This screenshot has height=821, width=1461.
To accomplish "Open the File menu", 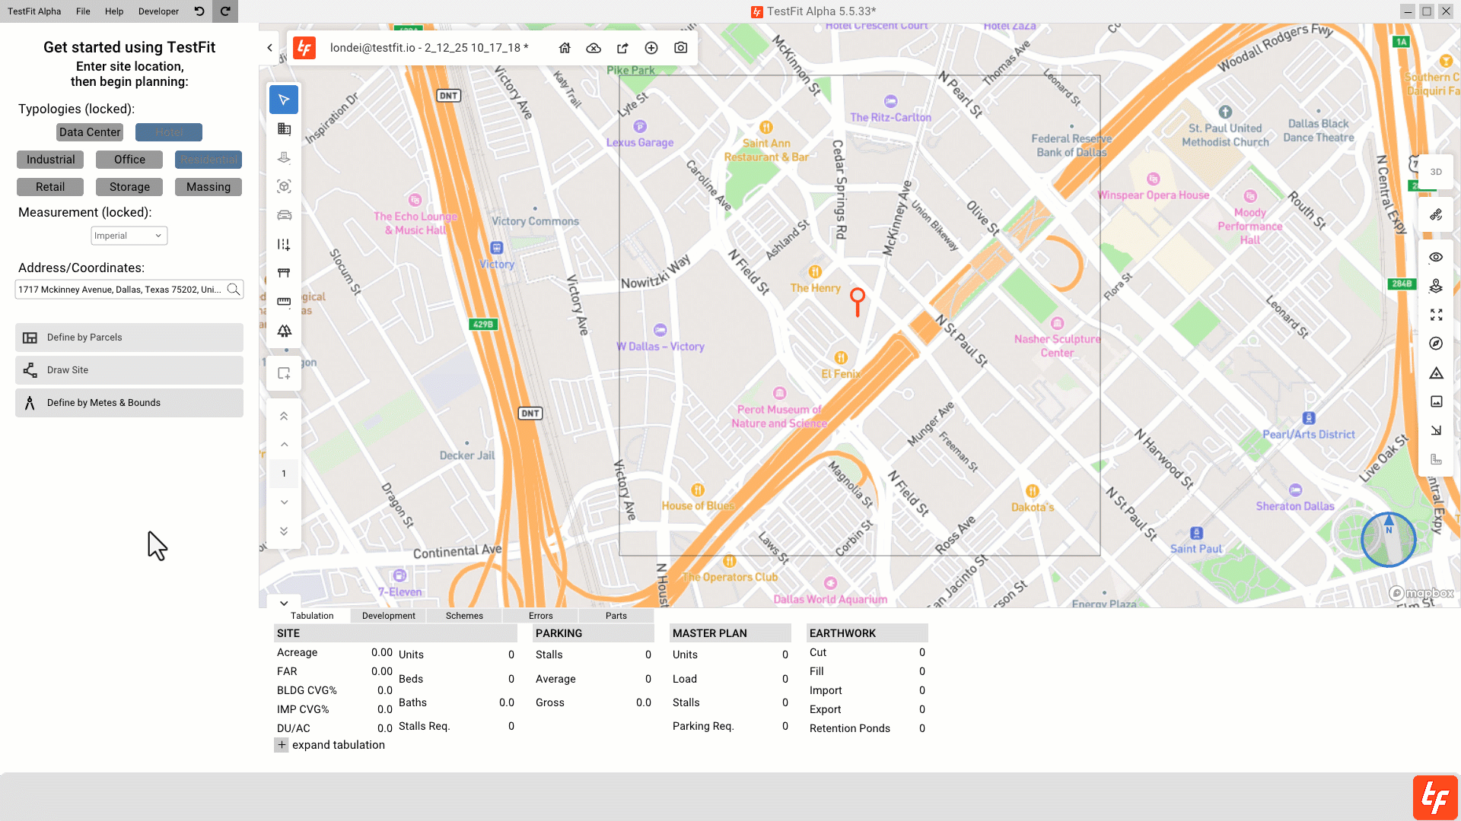I will point(83,11).
